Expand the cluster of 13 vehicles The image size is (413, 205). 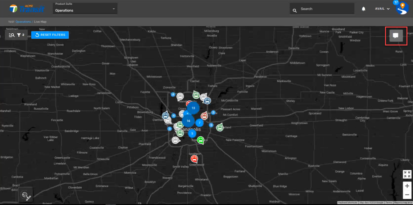(x=193, y=108)
